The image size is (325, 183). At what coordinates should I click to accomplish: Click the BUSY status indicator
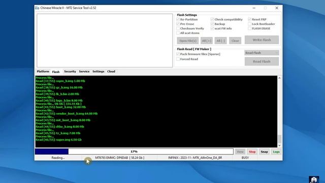[x=245, y=158]
